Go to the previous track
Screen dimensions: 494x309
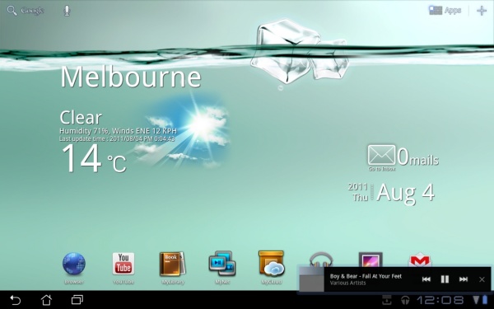426,279
